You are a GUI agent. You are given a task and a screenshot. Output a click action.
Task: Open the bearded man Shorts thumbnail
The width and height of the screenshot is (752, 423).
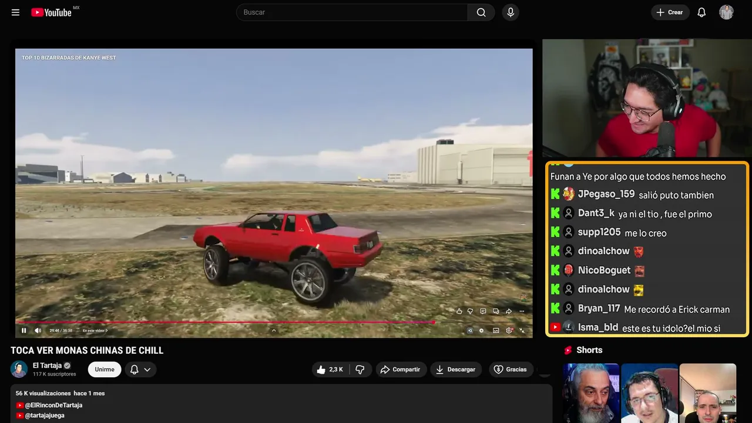click(x=591, y=393)
